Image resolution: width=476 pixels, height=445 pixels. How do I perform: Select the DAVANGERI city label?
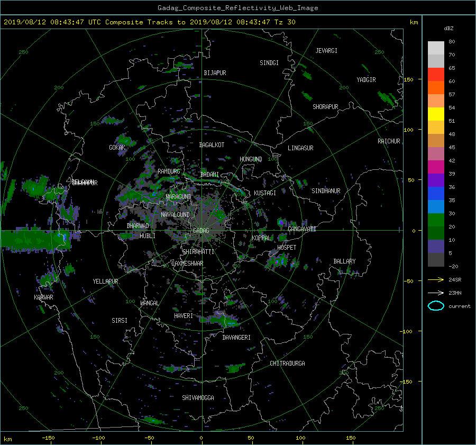pyautogui.click(x=236, y=338)
